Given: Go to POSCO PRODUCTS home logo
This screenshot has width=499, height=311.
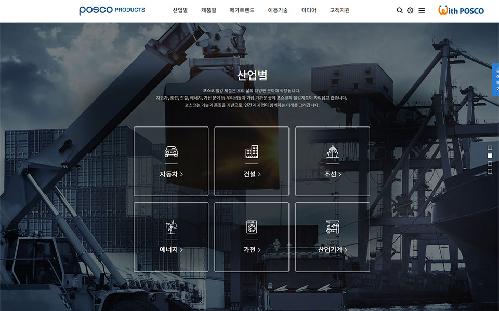Looking at the screenshot, I should [112, 10].
